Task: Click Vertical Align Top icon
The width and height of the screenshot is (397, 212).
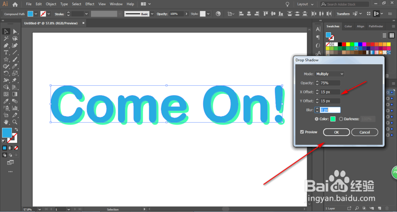Action: (x=266, y=14)
